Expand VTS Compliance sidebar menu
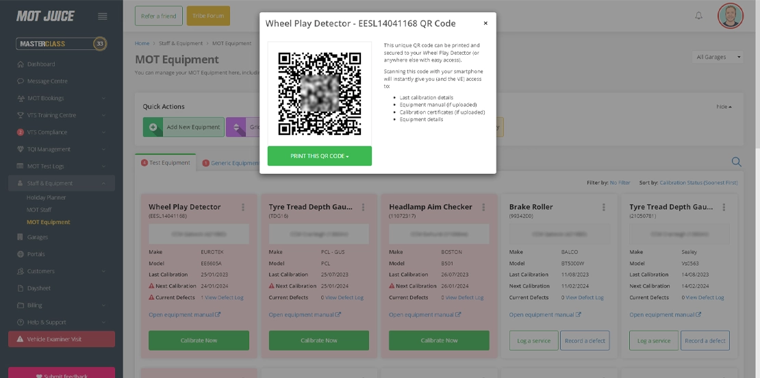The height and width of the screenshot is (378, 760). [x=61, y=131]
